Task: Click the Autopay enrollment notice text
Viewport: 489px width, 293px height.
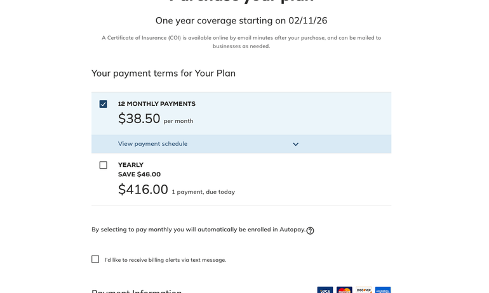Action: click(198, 230)
